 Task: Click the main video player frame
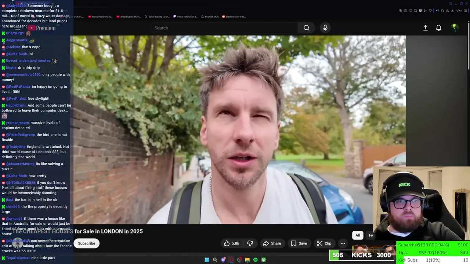click(239, 130)
